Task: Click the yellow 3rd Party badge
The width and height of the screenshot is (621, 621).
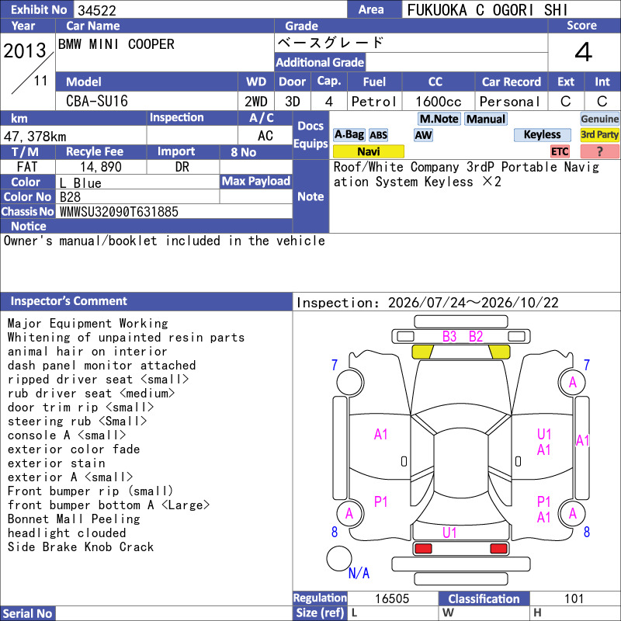Action: click(x=599, y=134)
